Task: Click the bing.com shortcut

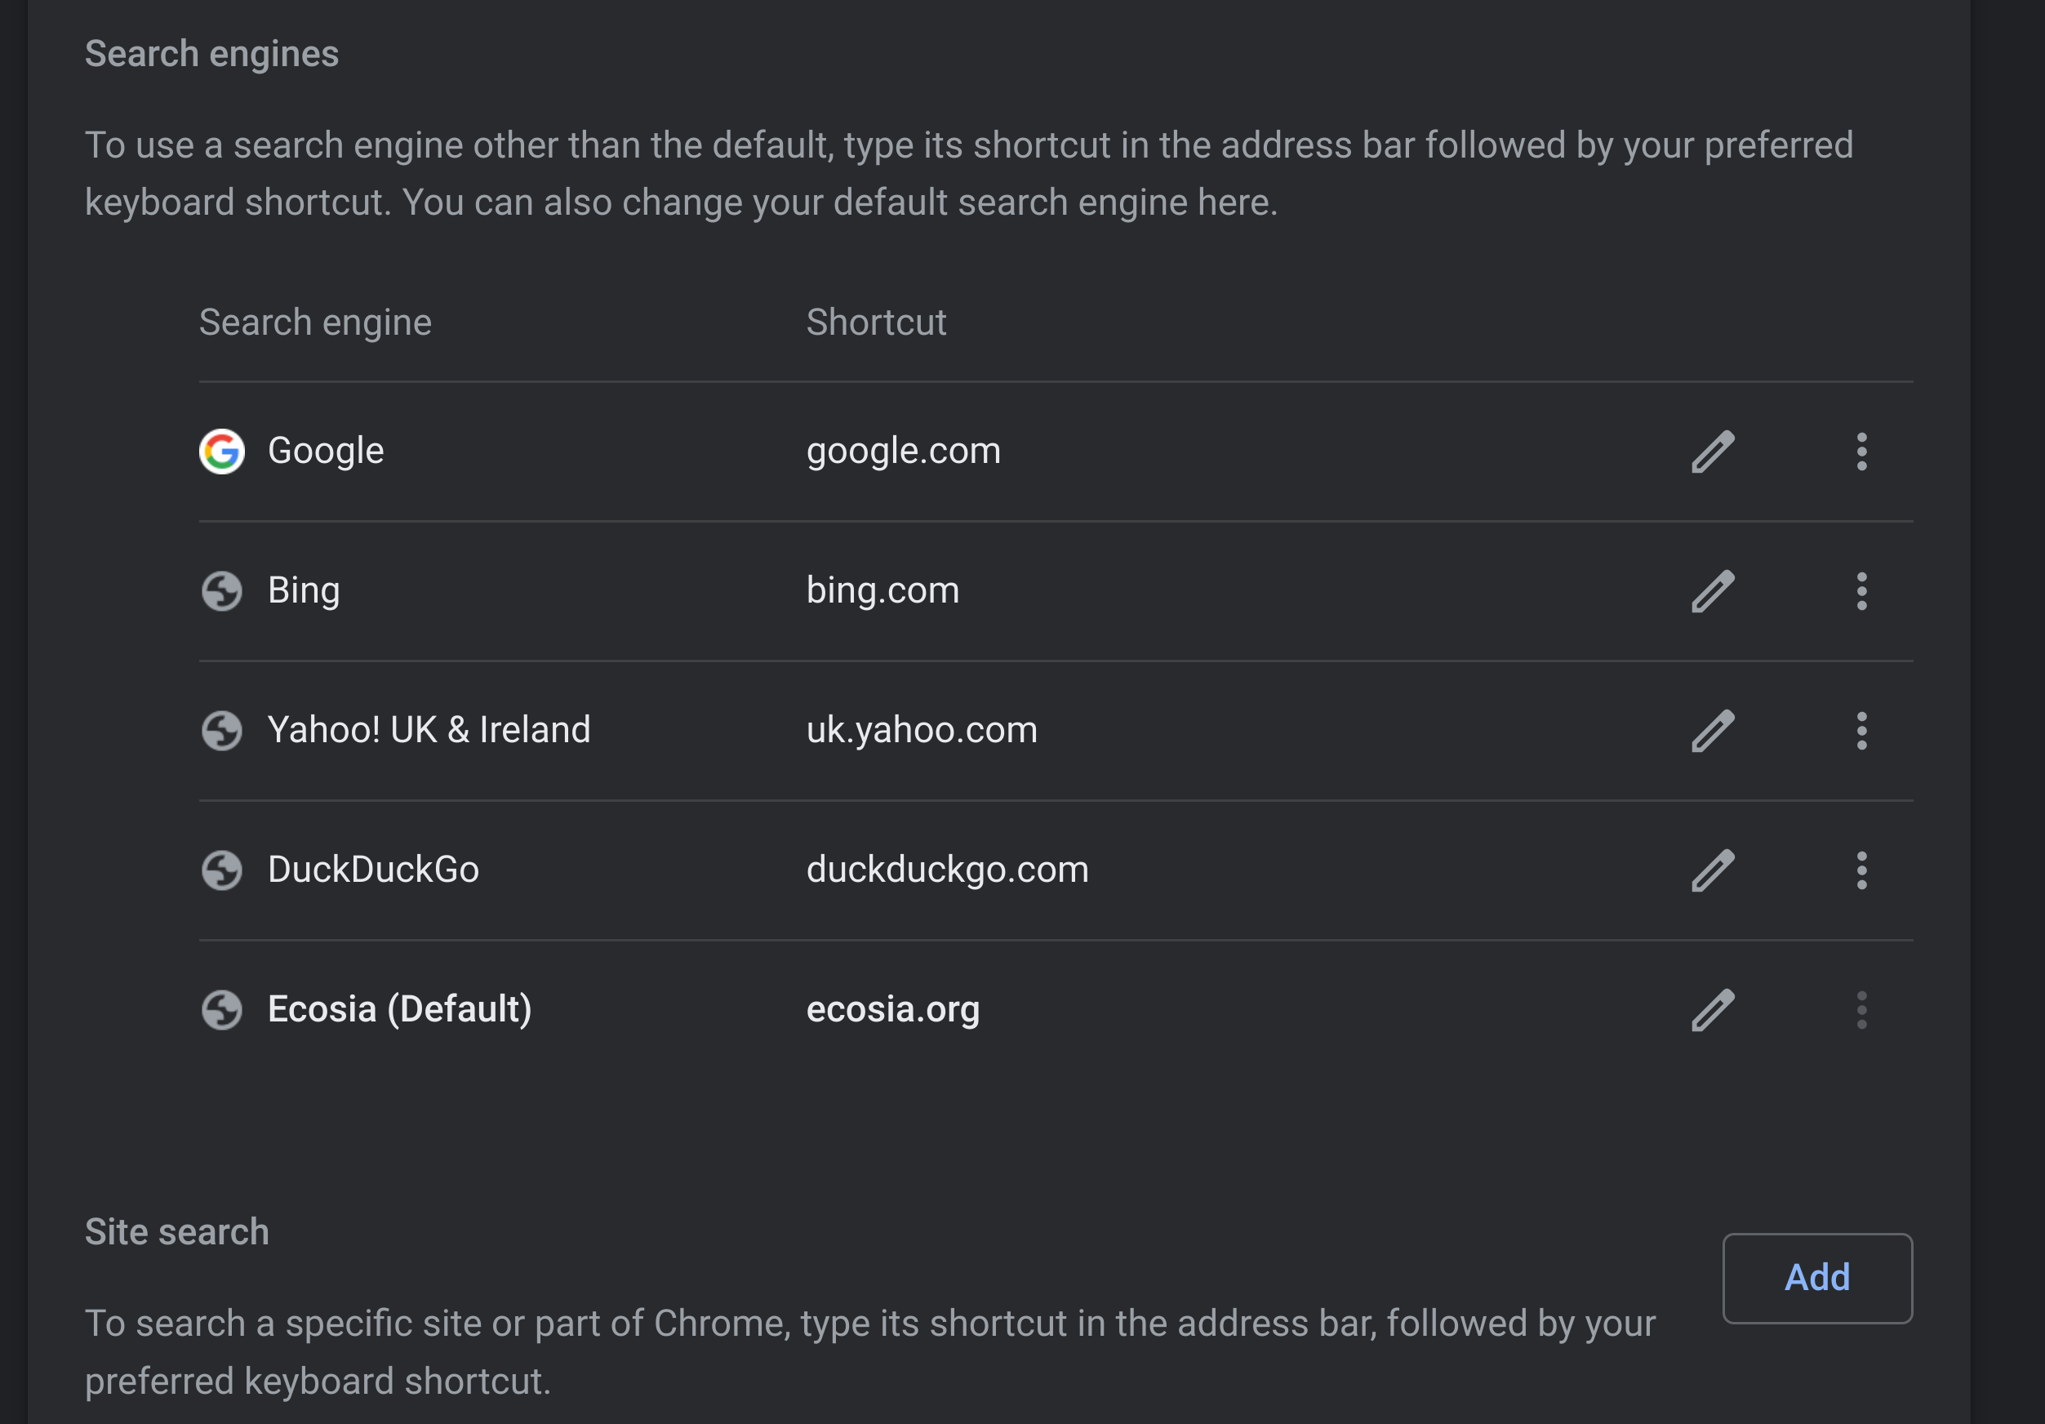Action: (882, 591)
